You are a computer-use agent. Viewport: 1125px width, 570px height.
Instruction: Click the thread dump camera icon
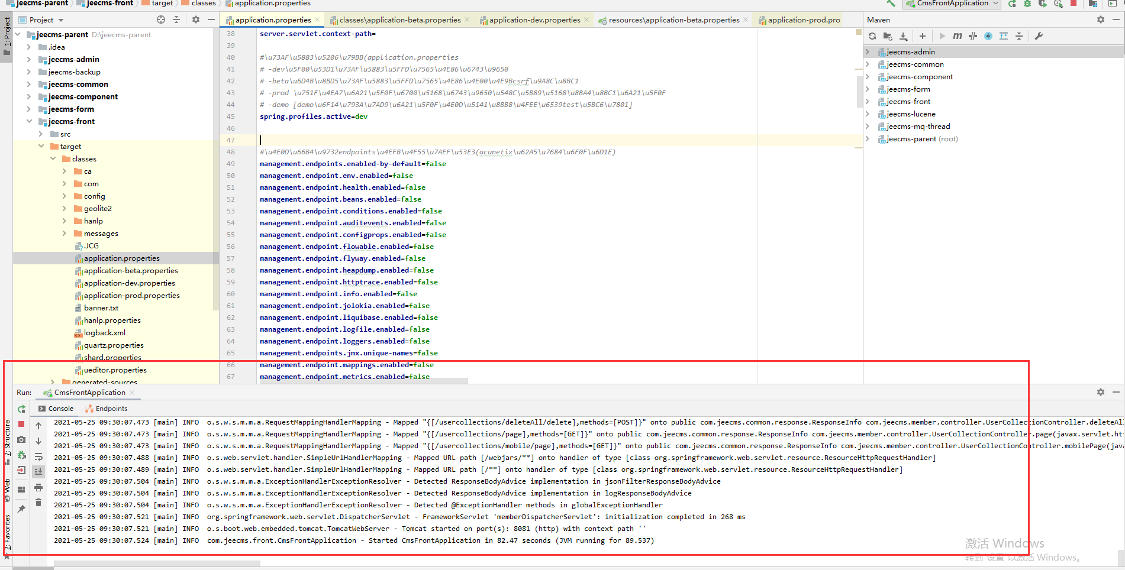pyautogui.click(x=21, y=439)
